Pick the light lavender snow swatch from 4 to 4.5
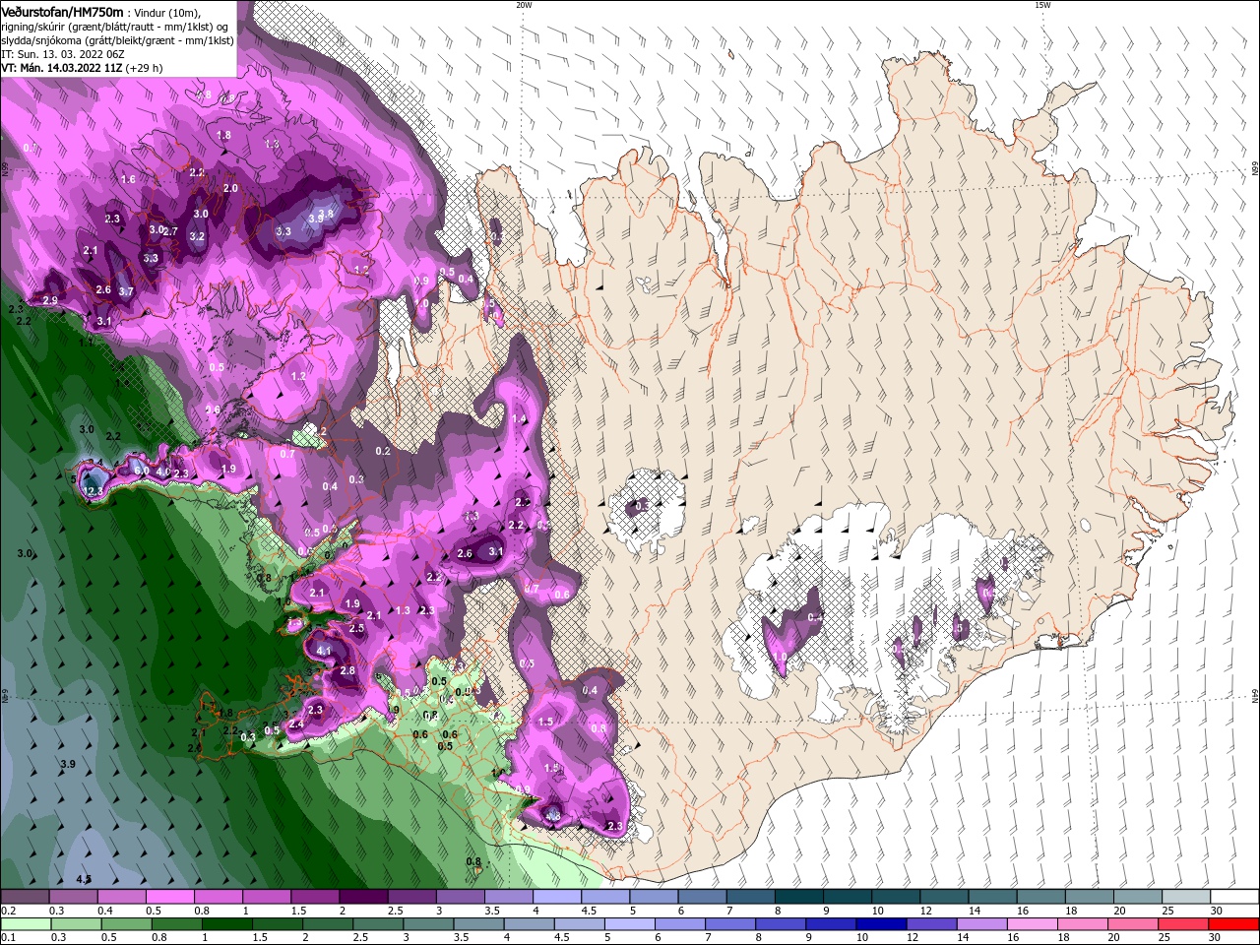The height and width of the screenshot is (945, 1260). click(557, 897)
